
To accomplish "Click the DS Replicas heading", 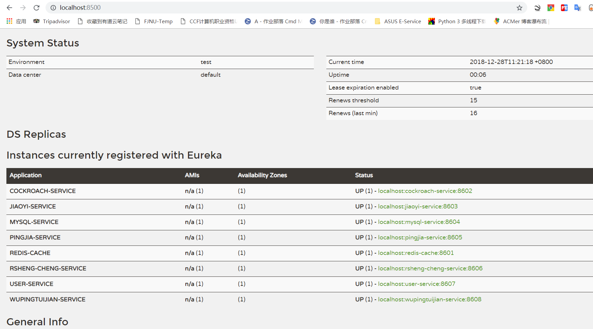I will tap(36, 134).
